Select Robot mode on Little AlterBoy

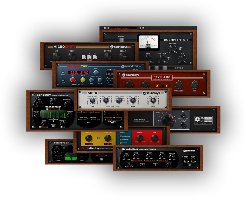click(120, 143)
